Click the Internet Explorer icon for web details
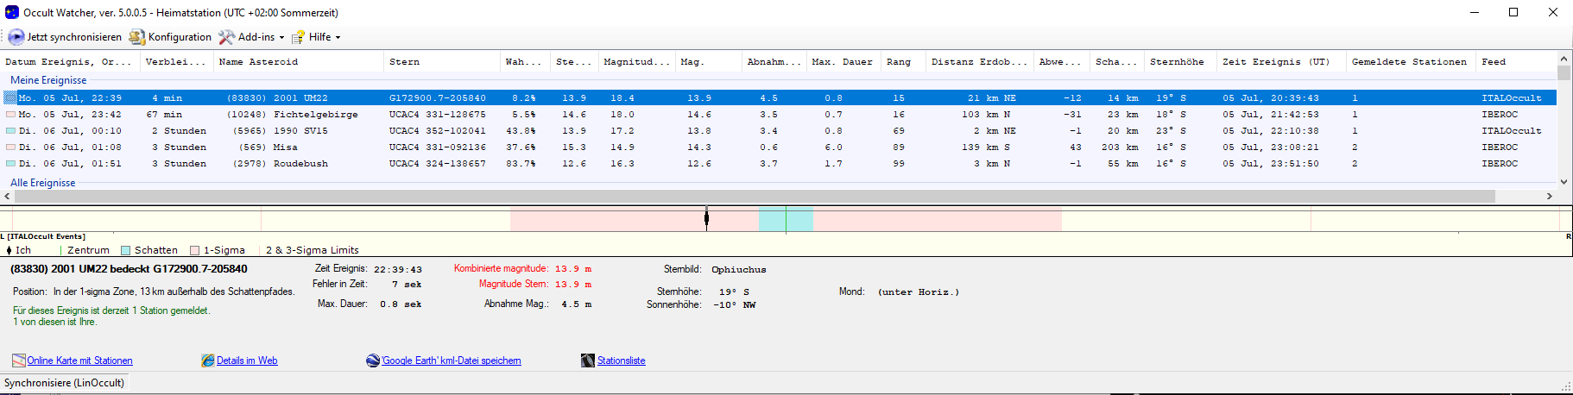This screenshot has height=395, width=1573. [x=208, y=361]
